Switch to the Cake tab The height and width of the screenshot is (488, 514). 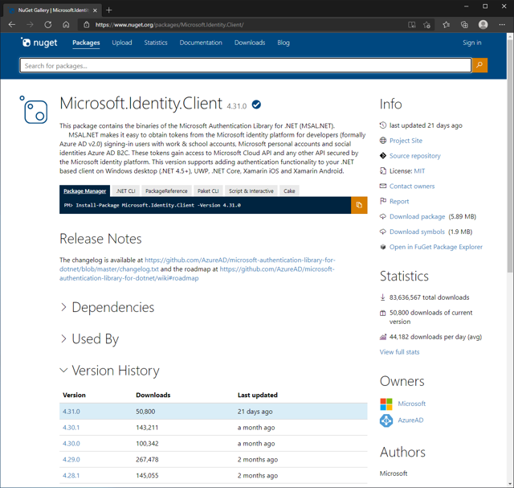click(289, 191)
